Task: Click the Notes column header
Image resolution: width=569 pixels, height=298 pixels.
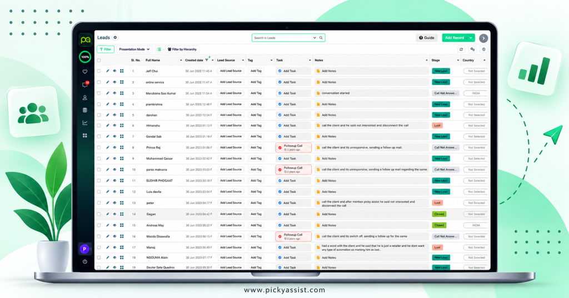Action: point(319,60)
